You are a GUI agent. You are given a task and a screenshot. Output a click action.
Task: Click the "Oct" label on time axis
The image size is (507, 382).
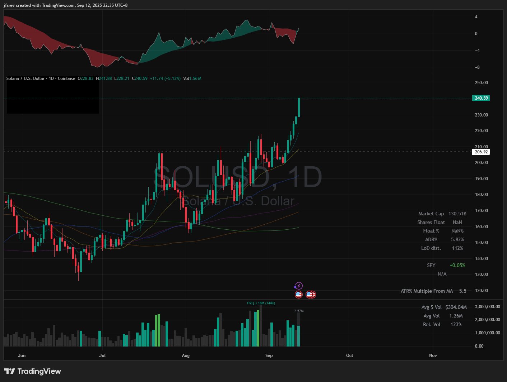click(x=349, y=355)
